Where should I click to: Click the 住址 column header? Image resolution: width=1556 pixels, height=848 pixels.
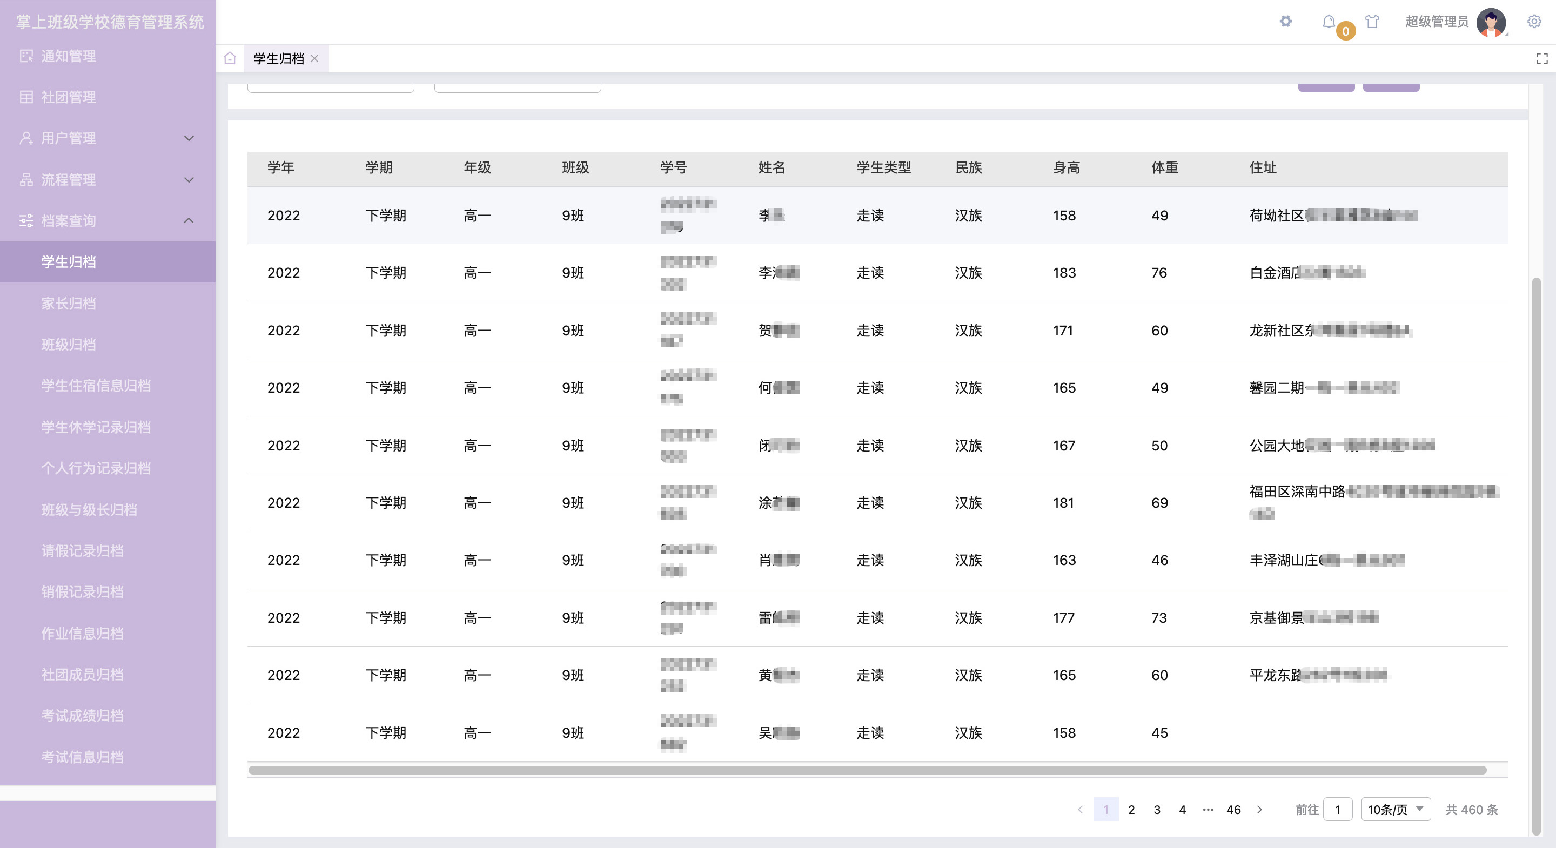(1263, 168)
